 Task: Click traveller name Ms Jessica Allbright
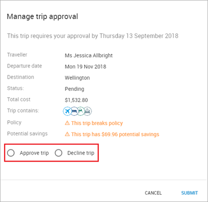click(x=89, y=55)
